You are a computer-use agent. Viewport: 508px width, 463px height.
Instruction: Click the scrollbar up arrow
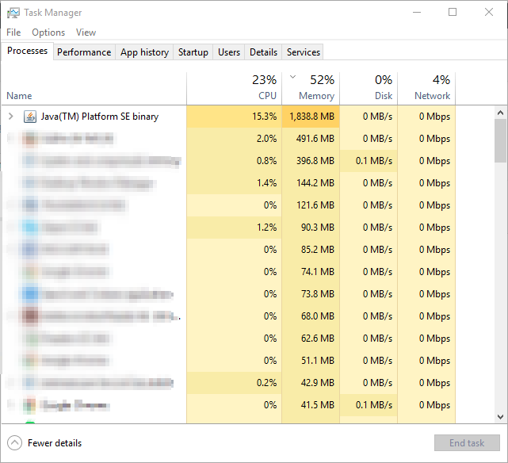click(501, 113)
